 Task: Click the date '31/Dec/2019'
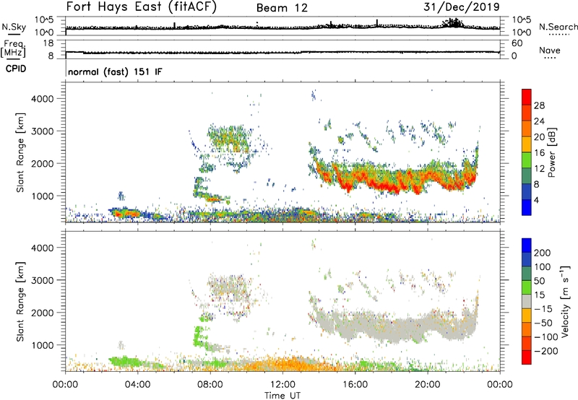coord(462,7)
